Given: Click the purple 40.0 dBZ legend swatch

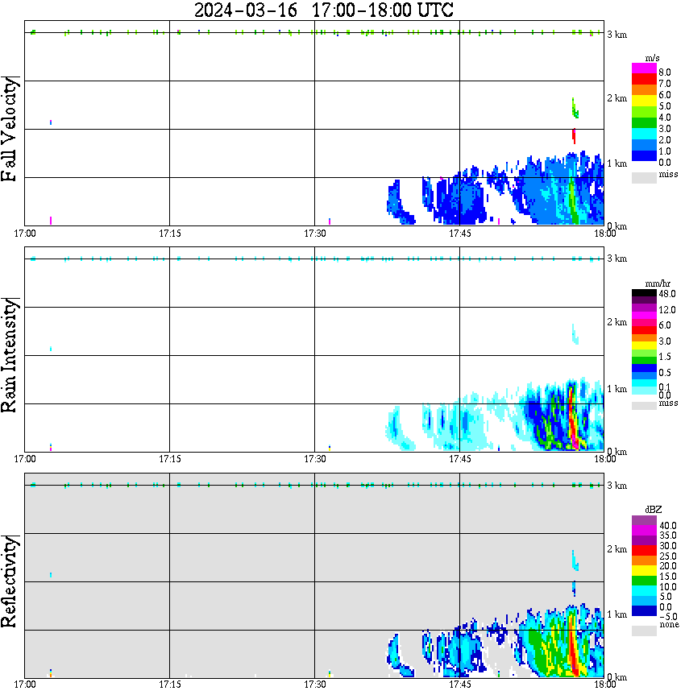Looking at the screenshot, I should click(644, 521).
